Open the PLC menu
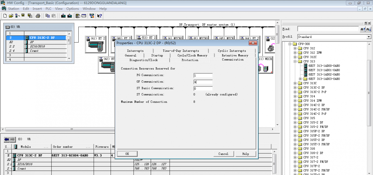This screenshot has height=175, width=373. (x=48, y=9)
